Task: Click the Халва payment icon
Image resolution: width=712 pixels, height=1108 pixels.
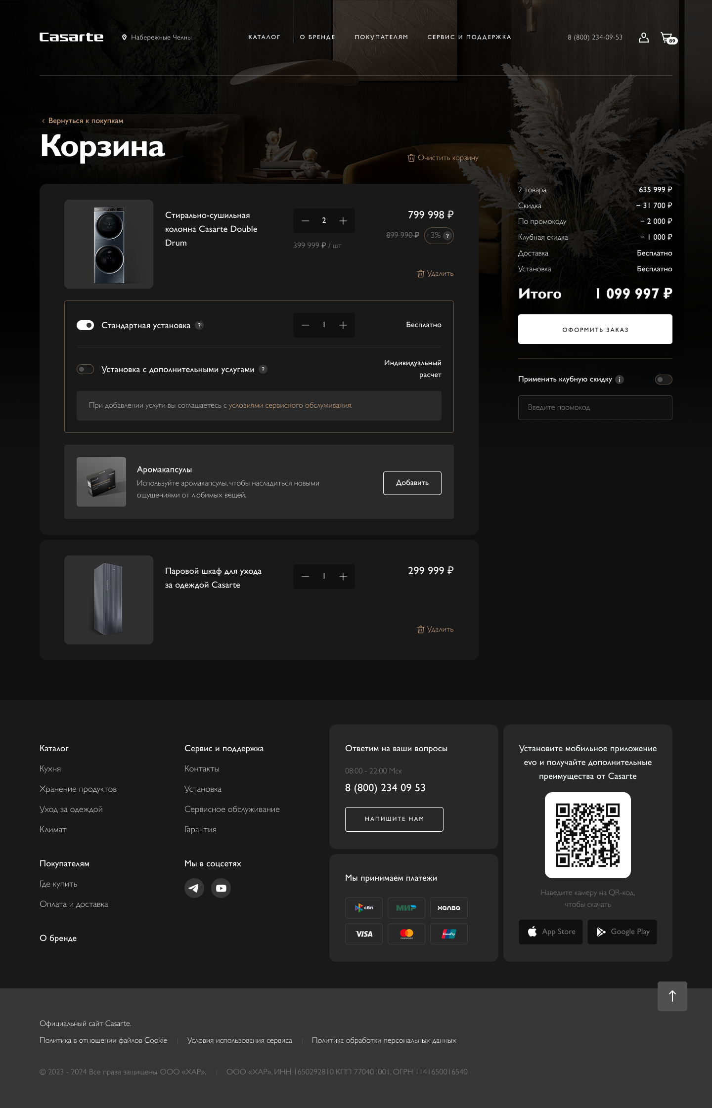Action: 449,908
